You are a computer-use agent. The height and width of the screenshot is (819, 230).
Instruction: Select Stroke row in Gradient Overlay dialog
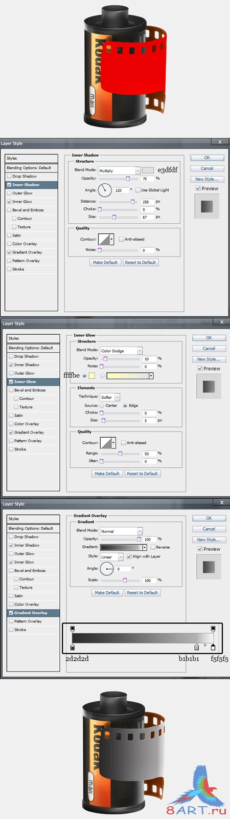click(x=34, y=630)
